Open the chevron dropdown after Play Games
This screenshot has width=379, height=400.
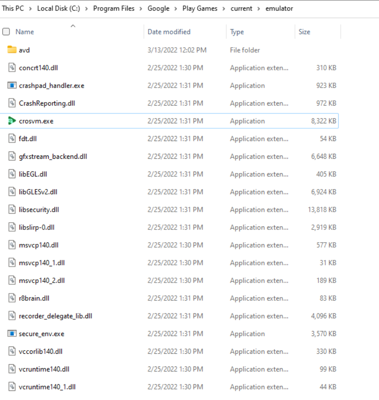coord(224,9)
